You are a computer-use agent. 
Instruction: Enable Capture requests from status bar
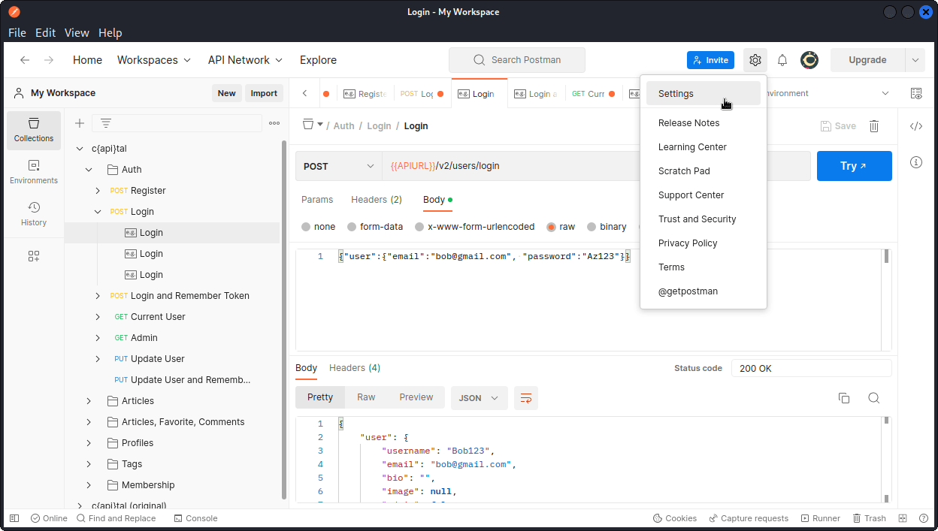tap(749, 517)
